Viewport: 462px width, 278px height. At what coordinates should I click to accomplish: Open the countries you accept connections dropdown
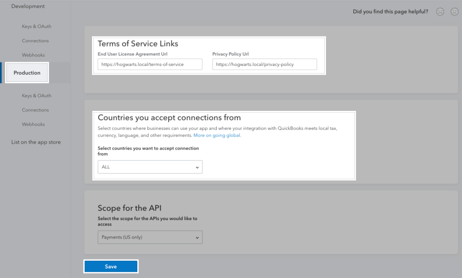click(x=150, y=167)
